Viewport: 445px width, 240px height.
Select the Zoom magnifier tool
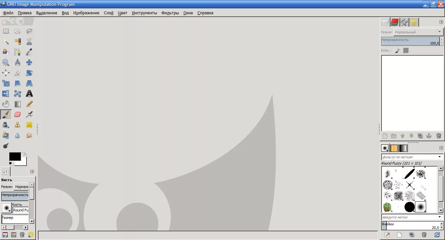point(6,62)
